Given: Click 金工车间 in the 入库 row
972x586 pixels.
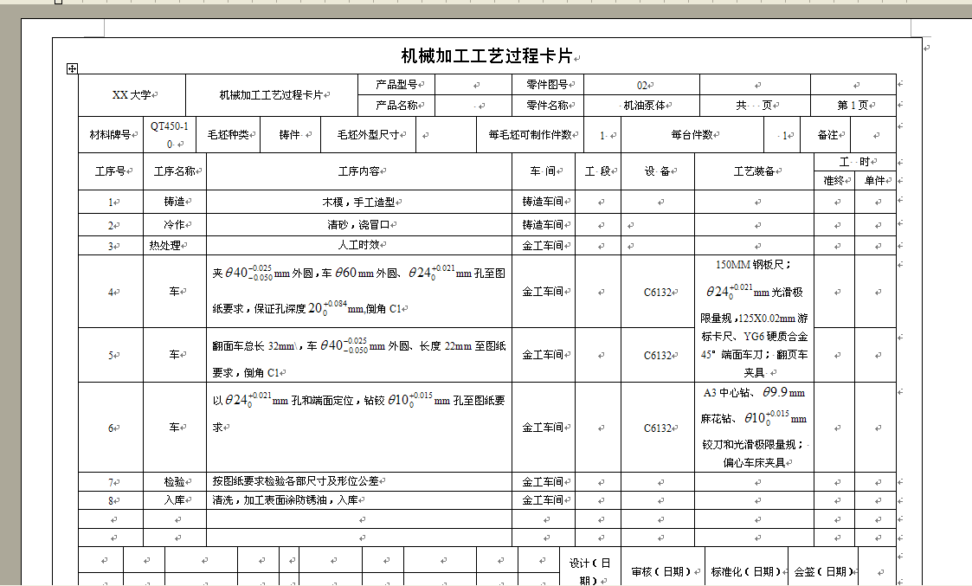Looking at the screenshot, I should click(x=544, y=500).
